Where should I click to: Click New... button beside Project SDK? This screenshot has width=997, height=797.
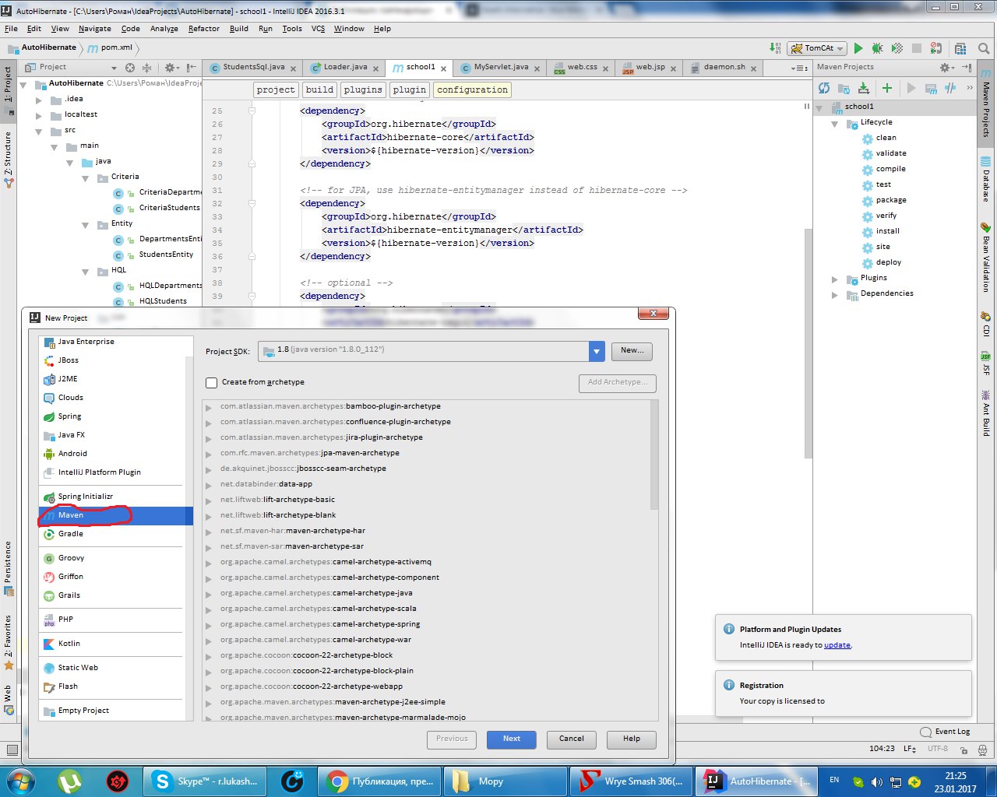(632, 351)
